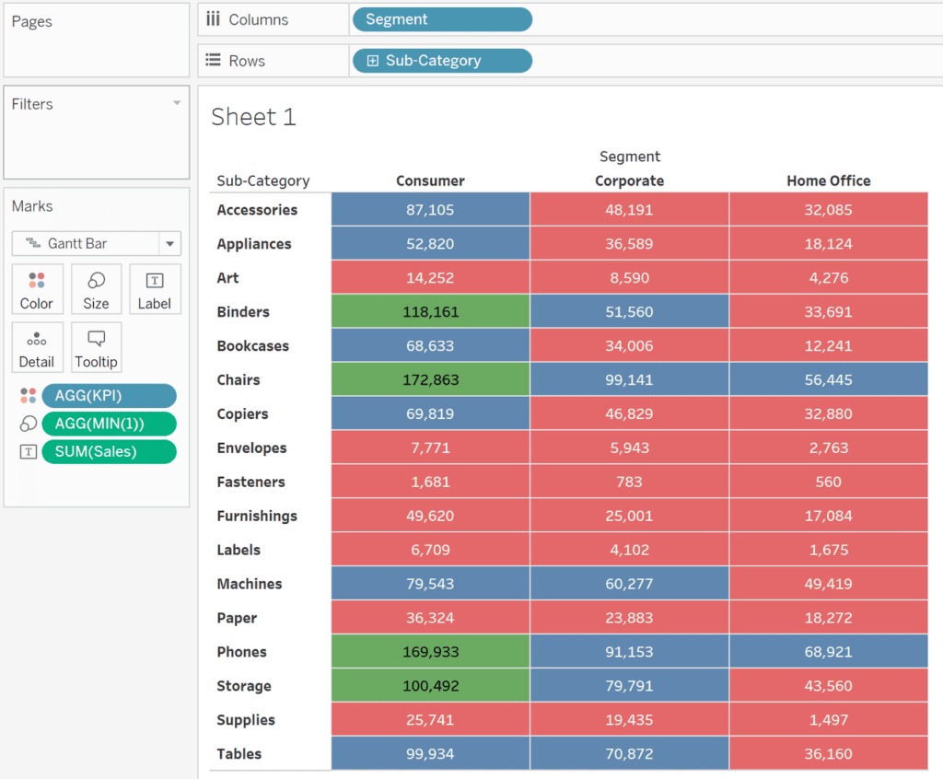943x779 pixels.
Task: Select the green Chairs Consumer cell 172,863
Action: coord(430,379)
